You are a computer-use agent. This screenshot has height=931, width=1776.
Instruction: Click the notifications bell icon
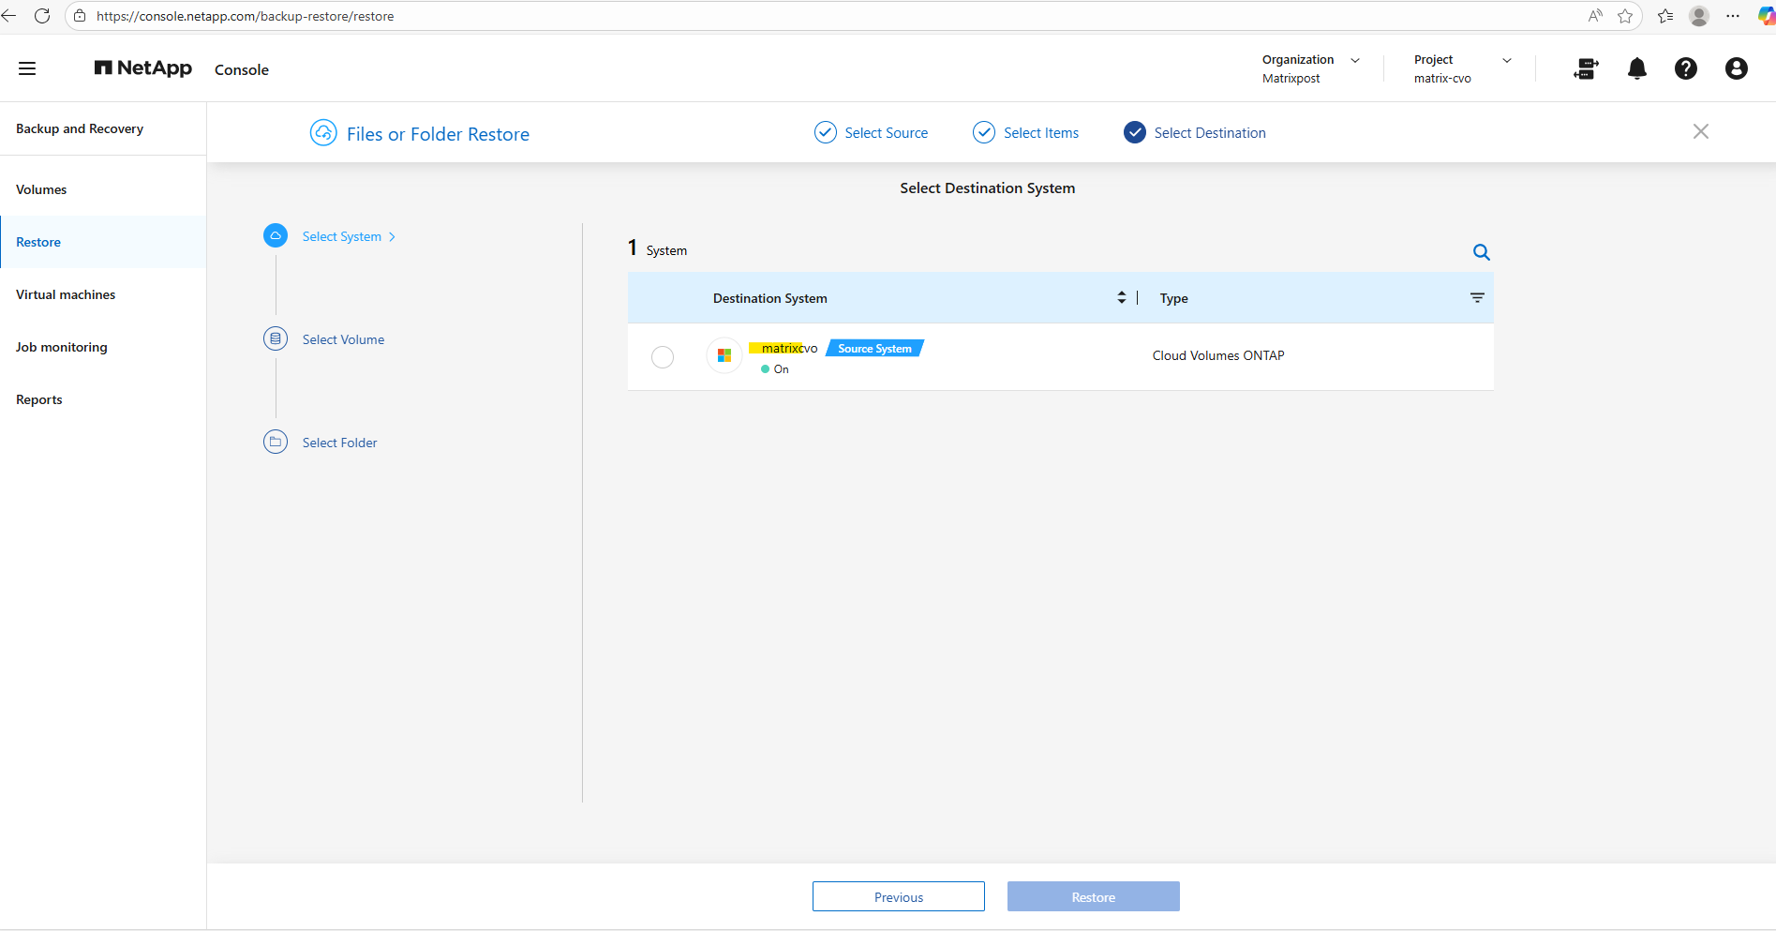(x=1637, y=68)
